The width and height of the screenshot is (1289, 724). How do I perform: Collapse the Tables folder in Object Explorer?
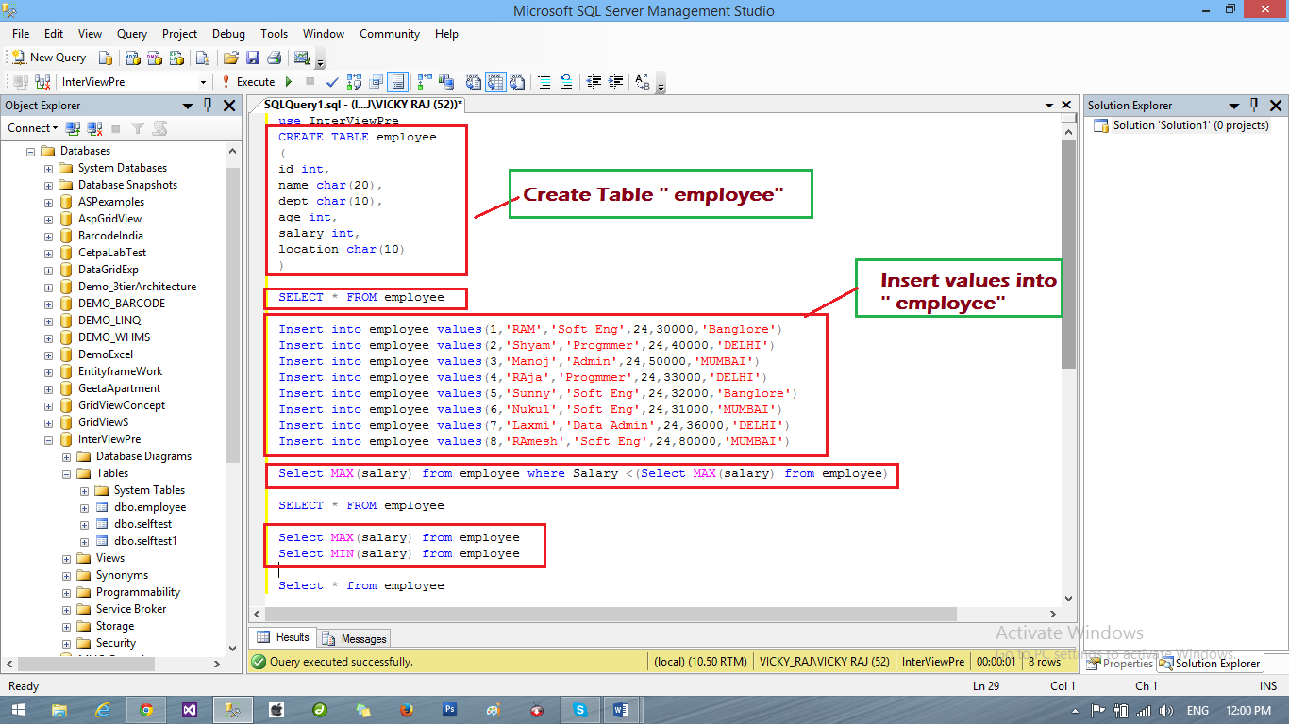[65, 472]
